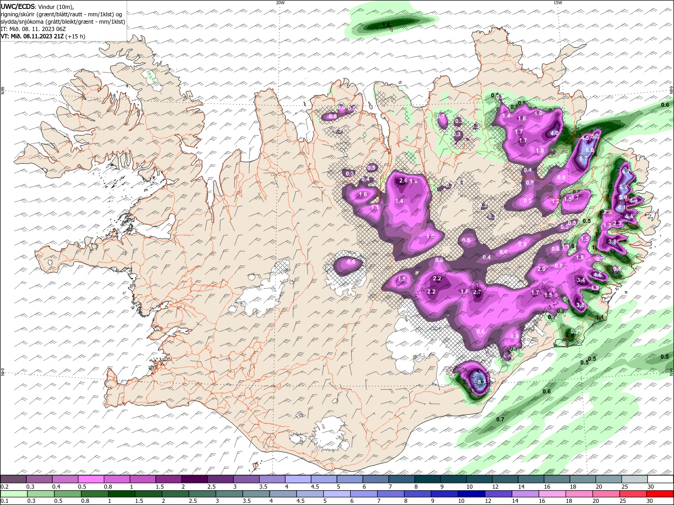Click the 2.6 snowfall value

(403, 180)
